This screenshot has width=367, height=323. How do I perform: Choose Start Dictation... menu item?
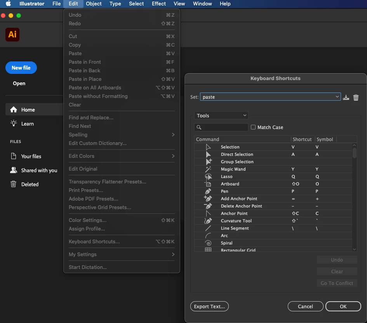pyautogui.click(x=122, y=267)
